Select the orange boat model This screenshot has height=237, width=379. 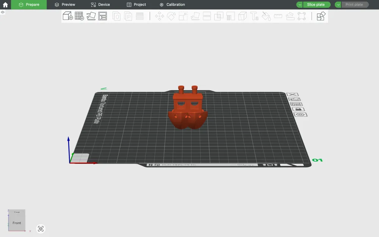pos(188,108)
